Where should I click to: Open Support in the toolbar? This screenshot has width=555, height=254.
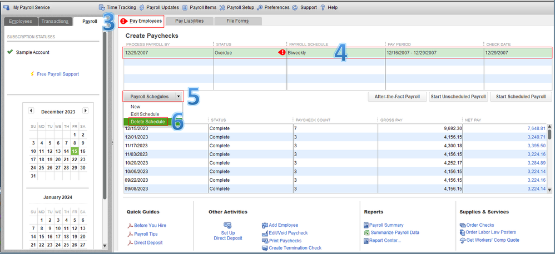click(x=304, y=7)
